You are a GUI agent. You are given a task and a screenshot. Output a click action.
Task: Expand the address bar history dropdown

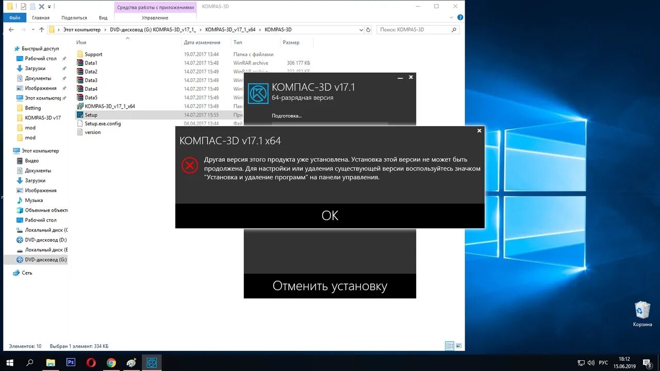coord(360,29)
